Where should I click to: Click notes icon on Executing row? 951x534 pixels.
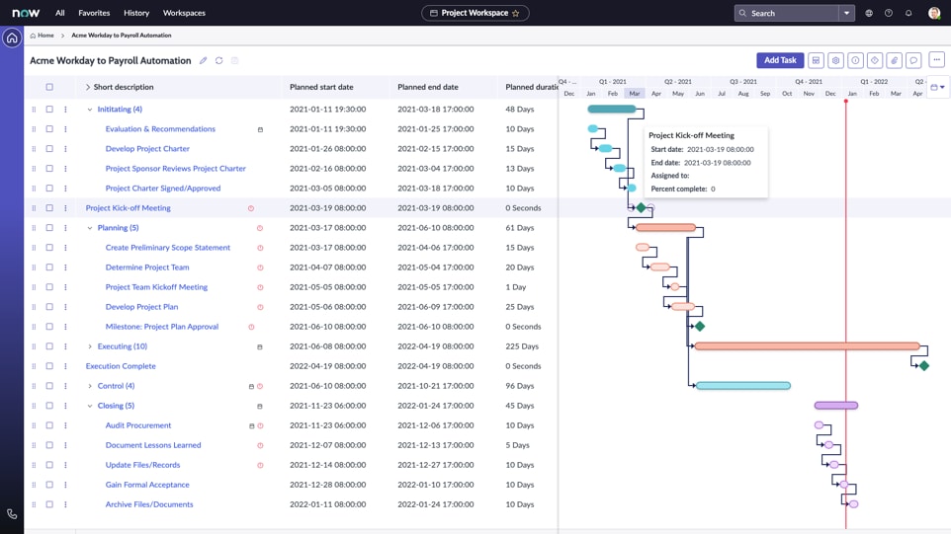[260, 346]
